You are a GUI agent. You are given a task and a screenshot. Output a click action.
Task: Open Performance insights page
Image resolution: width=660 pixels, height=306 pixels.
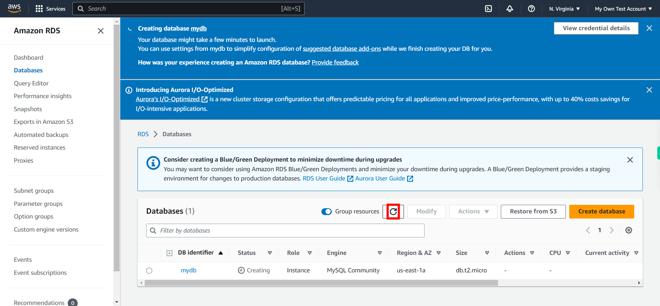point(43,96)
